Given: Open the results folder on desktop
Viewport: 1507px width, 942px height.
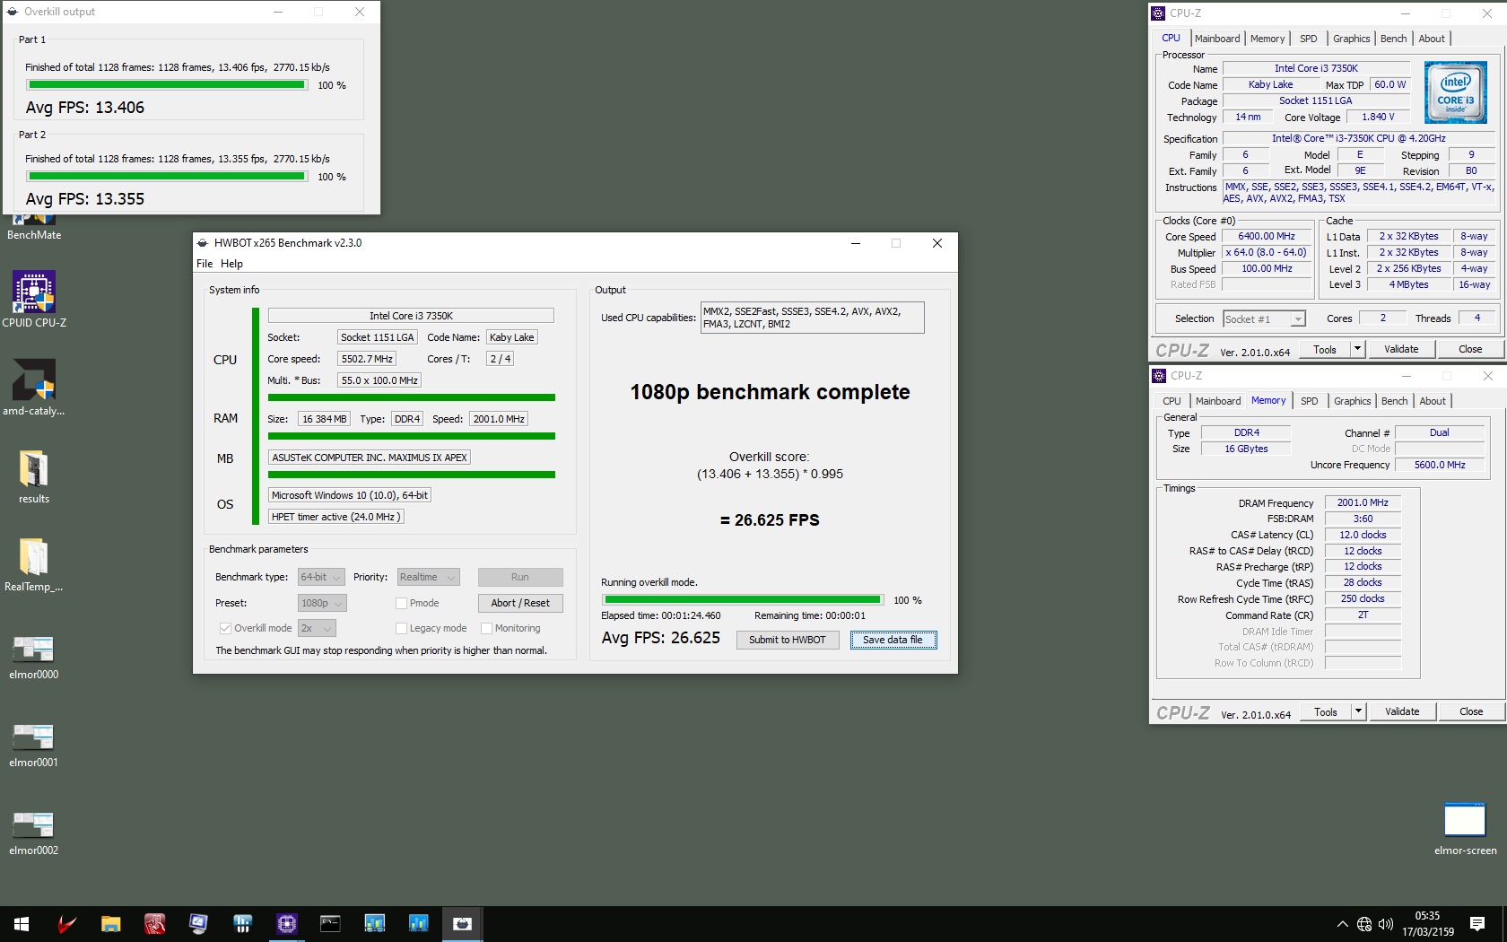Looking at the screenshot, I should point(34,475).
